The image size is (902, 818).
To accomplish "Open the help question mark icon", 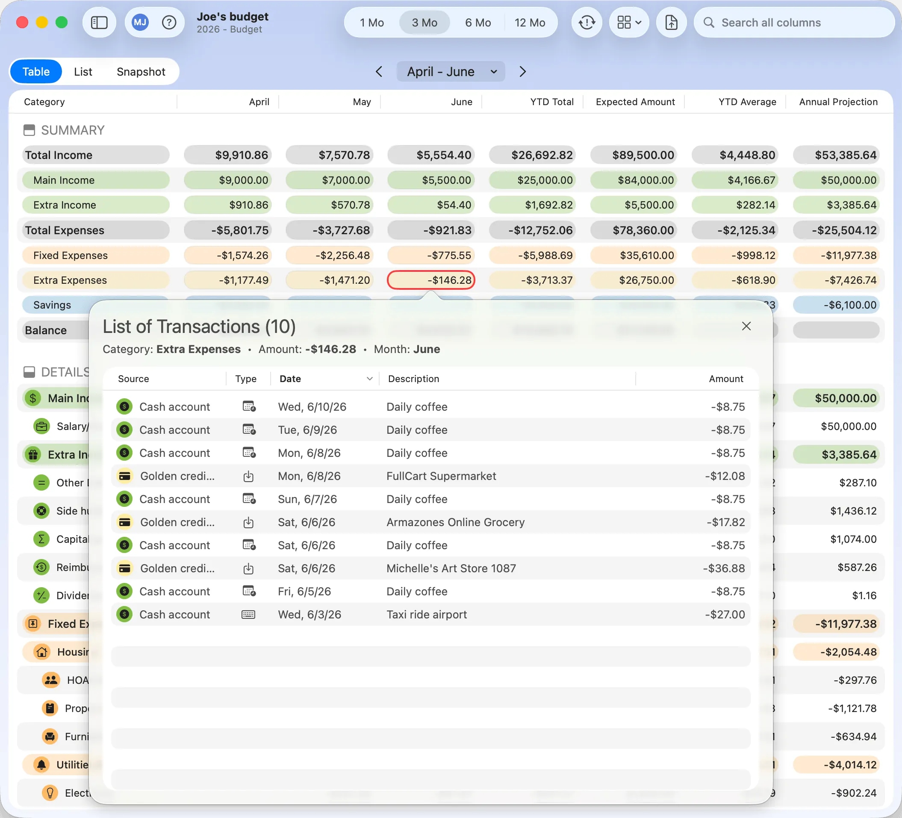I will pyautogui.click(x=169, y=22).
